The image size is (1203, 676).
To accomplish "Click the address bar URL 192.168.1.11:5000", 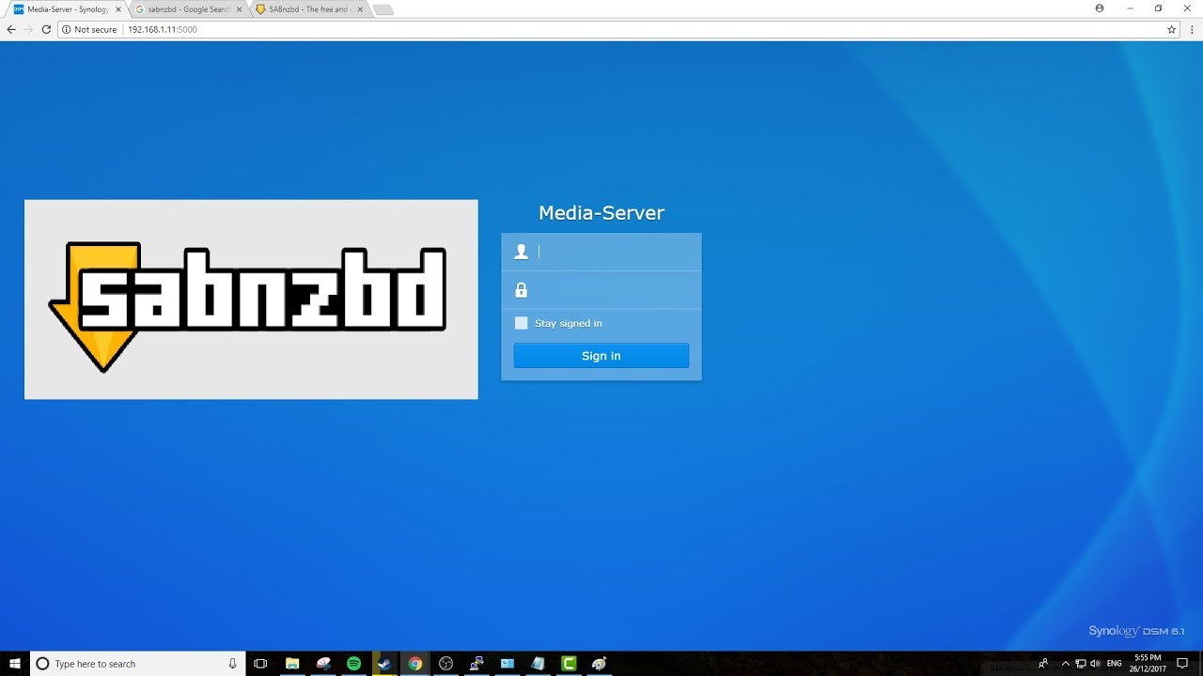I will 163,29.
